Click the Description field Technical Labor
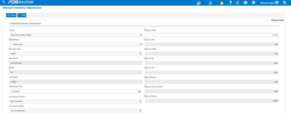The width and height of the screenshot is (291, 114). point(76,63)
